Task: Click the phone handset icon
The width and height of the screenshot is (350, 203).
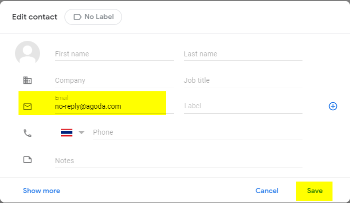Action: click(27, 133)
